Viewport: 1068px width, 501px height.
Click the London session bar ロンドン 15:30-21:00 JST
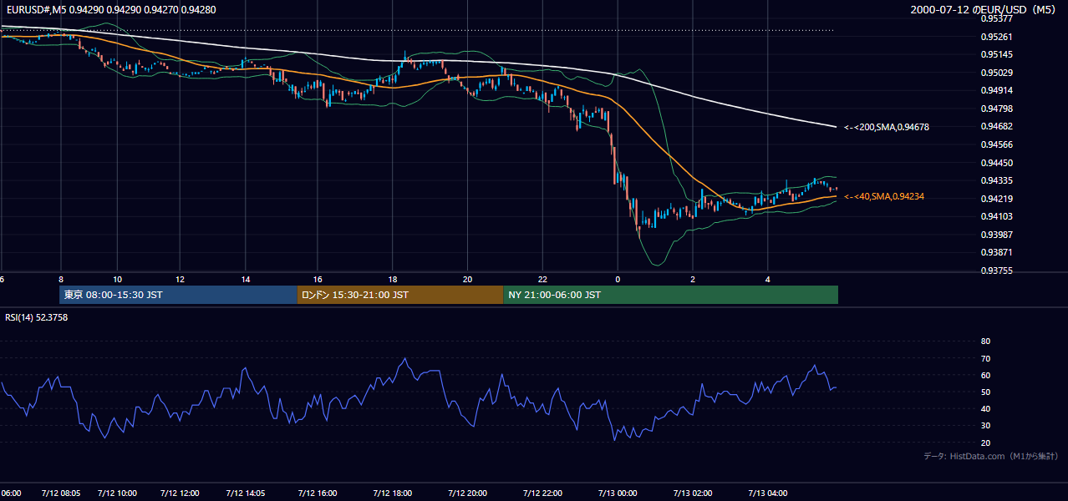click(400, 295)
